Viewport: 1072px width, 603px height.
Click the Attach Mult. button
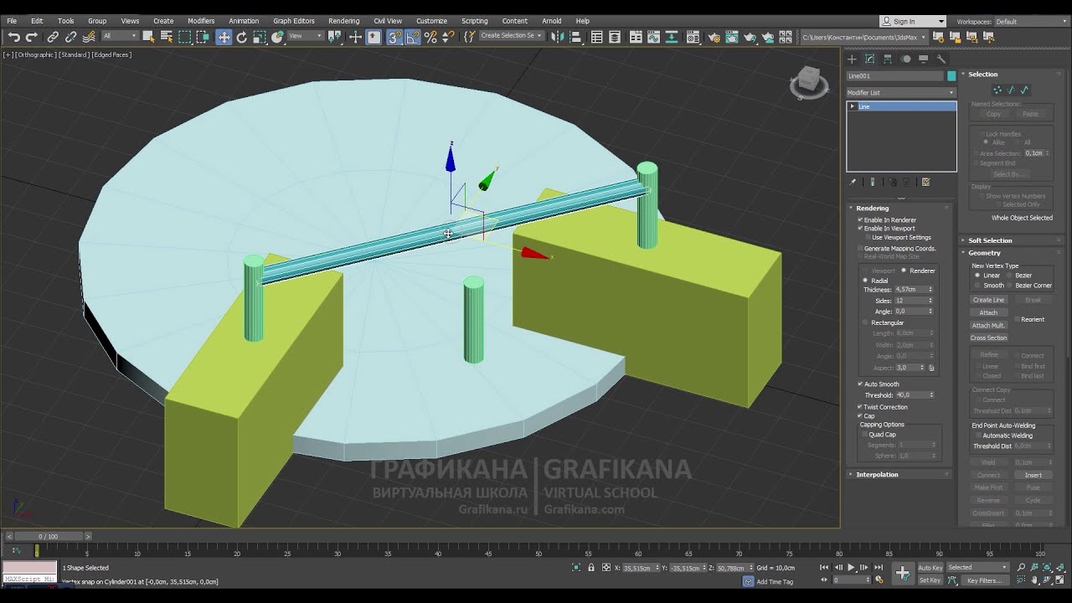coord(988,326)
